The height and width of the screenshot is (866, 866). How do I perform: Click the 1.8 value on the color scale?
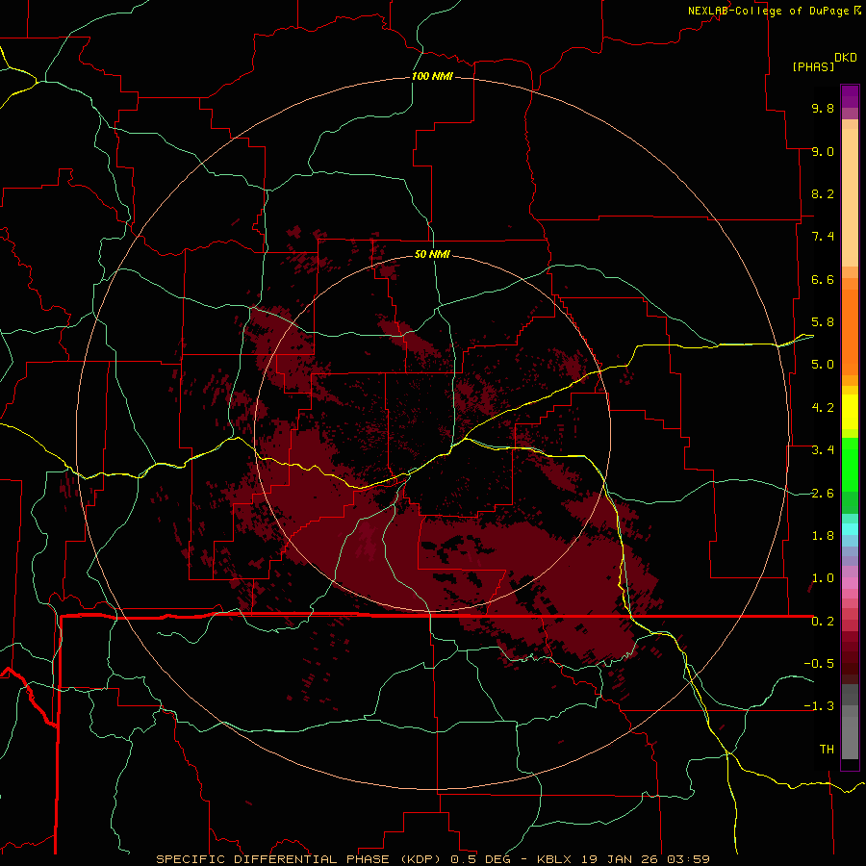click(823, 536)
